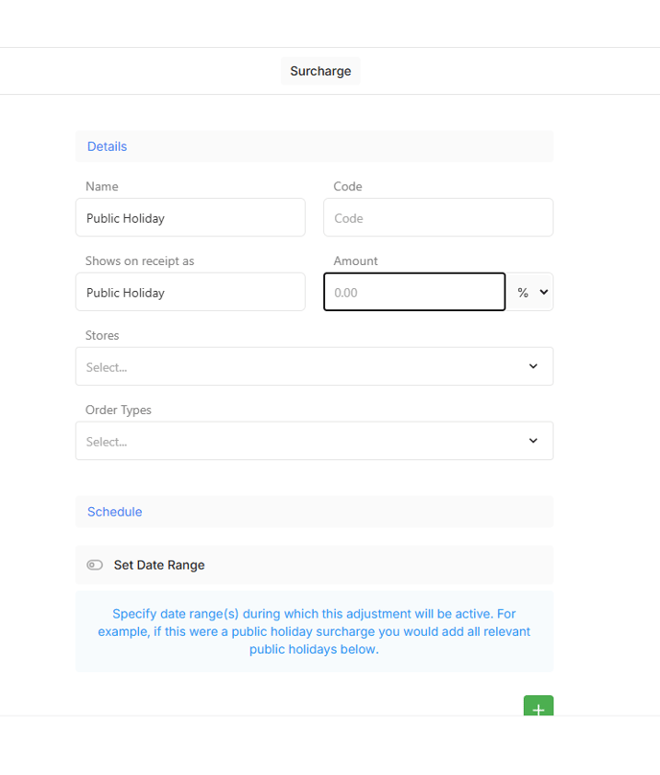Expand the Order Types chevron arrow
Screen dimensions: 660x775
click(533, 441)
